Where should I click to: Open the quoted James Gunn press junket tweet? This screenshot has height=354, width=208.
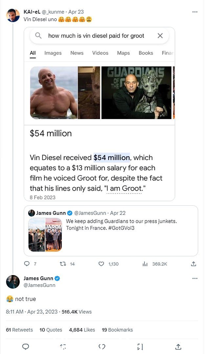(x=111, y=231)
